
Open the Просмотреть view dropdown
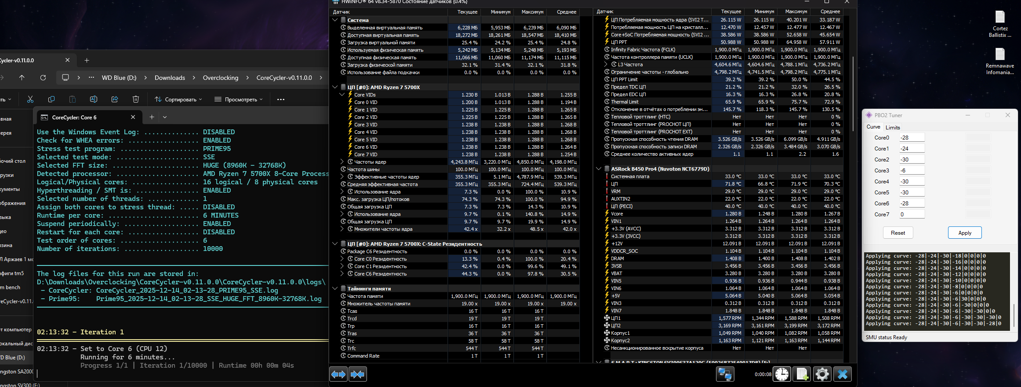239,100
